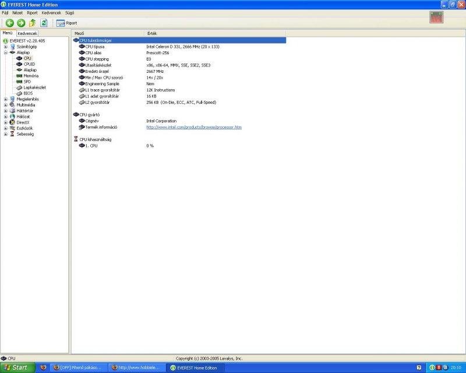
Task: Select the Eredeti órajel row
Action: (179, 71)
